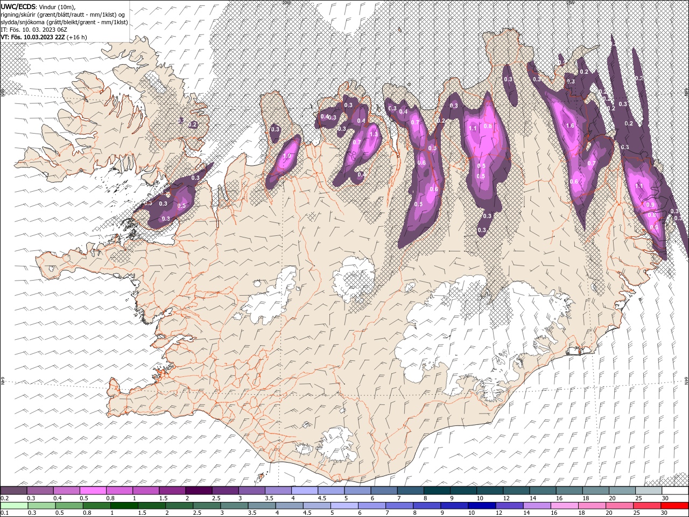Click the rain legend swatch labeled 0.5

[69, 506]
